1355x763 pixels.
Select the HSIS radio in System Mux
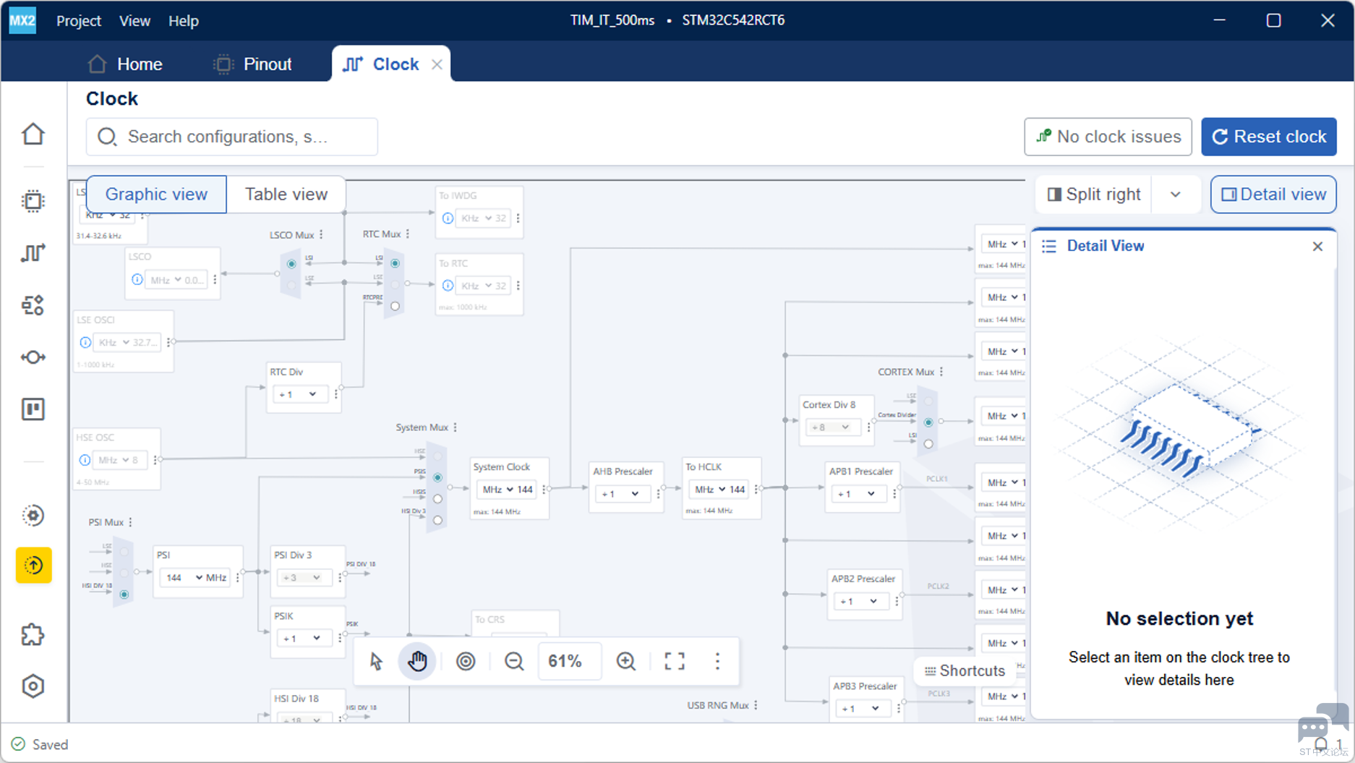437,499
